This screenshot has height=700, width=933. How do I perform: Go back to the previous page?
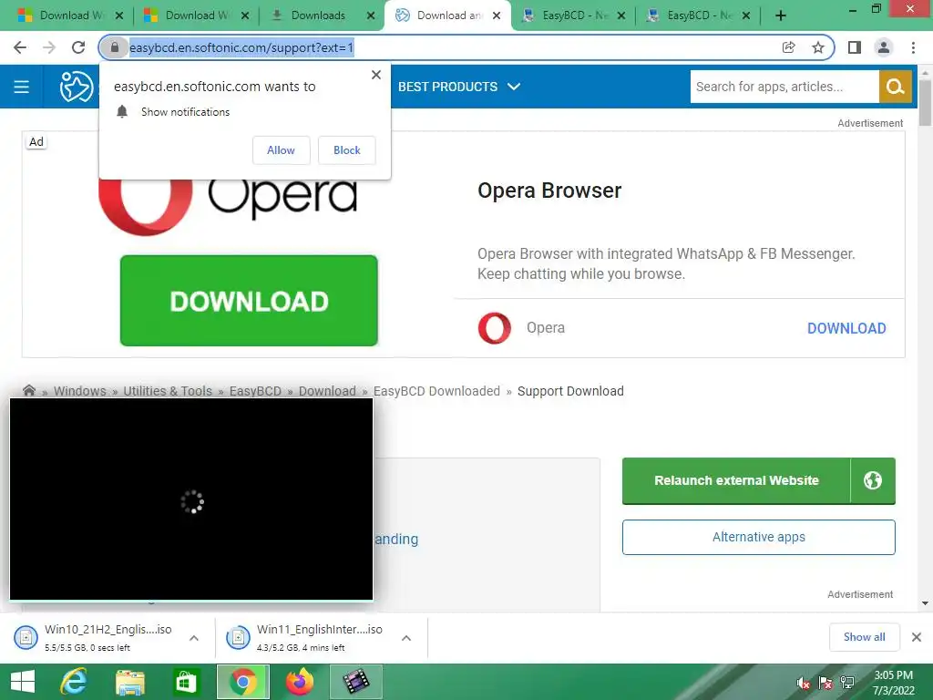20,47
